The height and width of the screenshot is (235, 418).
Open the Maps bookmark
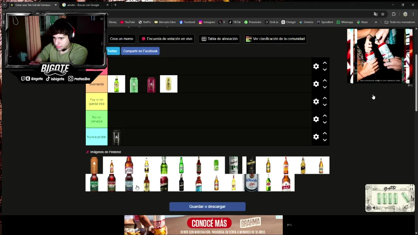click(362, 22)
